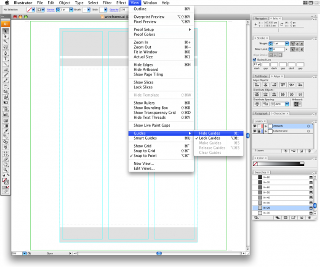Click New Swatch icon in Swatches panel
The height and width of the screenshot is (267, 320).
pos(302,218)
